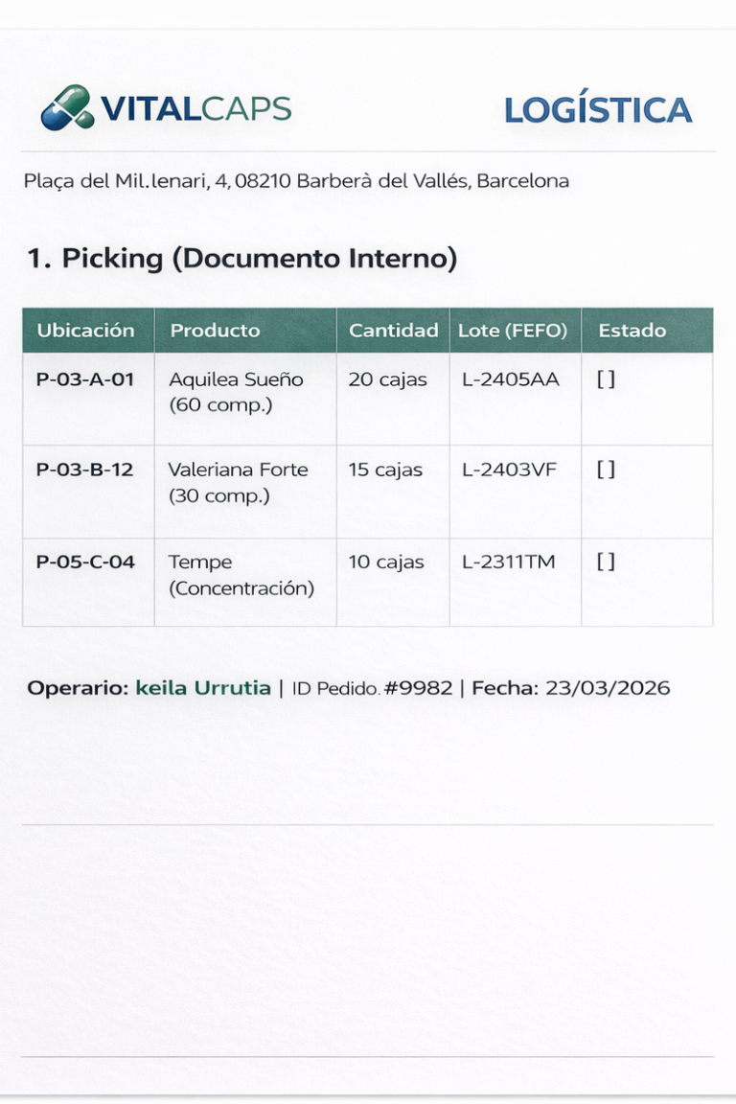This screenshot has width=736, height=1104.
Task: Select the Cantidad column header
Action: pyautogui.click(x=393, y=331)
